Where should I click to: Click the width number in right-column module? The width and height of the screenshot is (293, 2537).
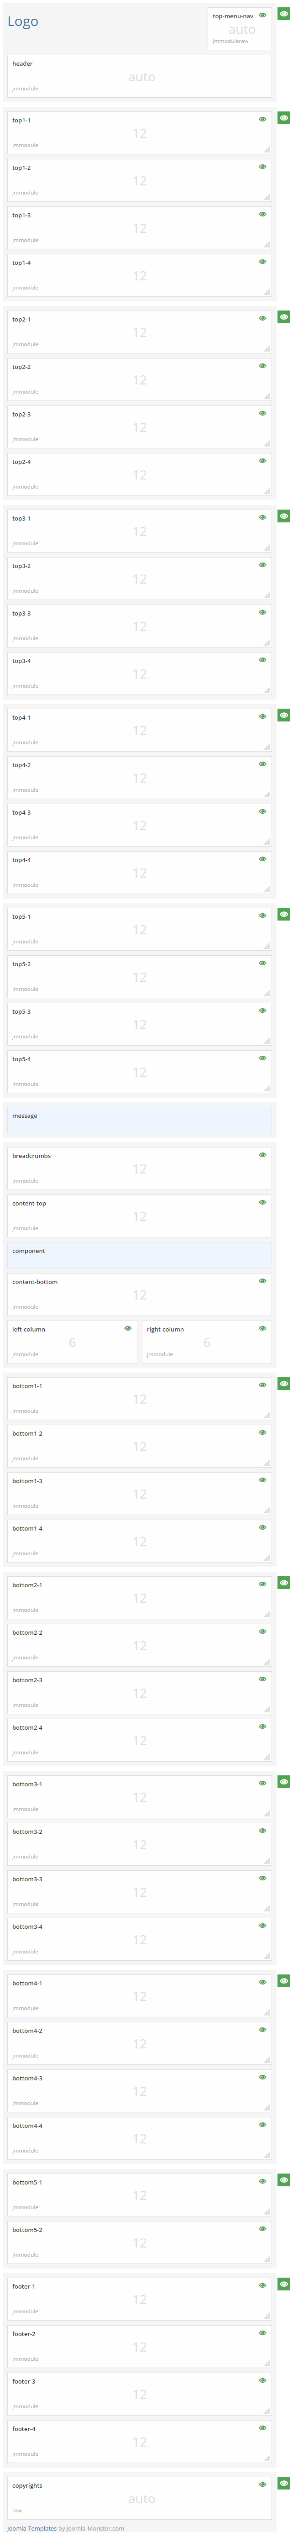(x=206, y=1342)
